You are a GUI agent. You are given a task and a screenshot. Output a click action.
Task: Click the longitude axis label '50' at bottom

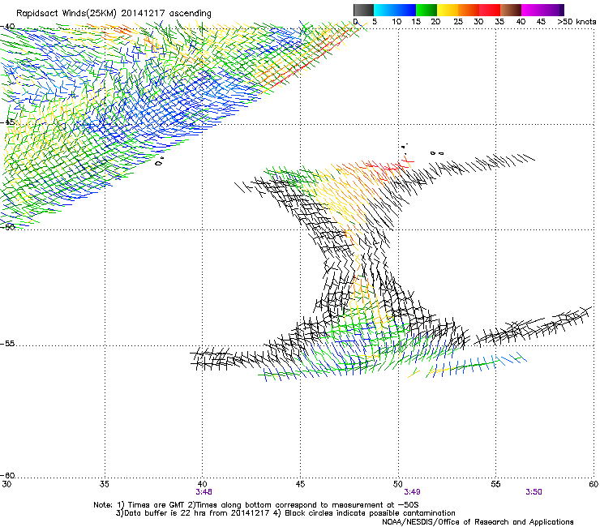tap(397, 484)
